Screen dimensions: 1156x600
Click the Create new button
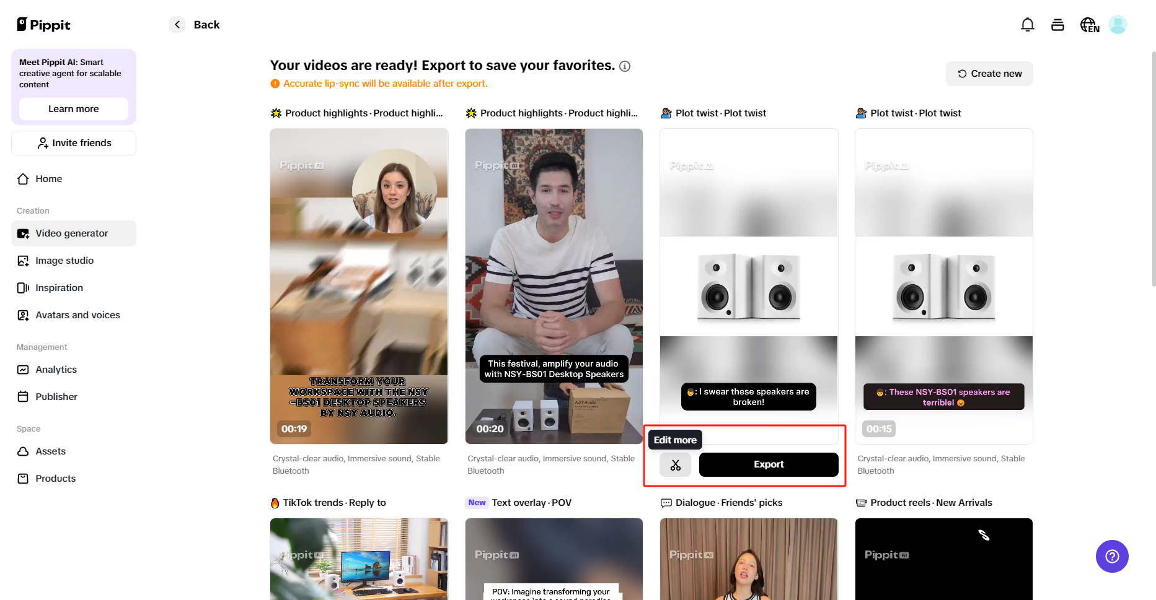point(989,74)
